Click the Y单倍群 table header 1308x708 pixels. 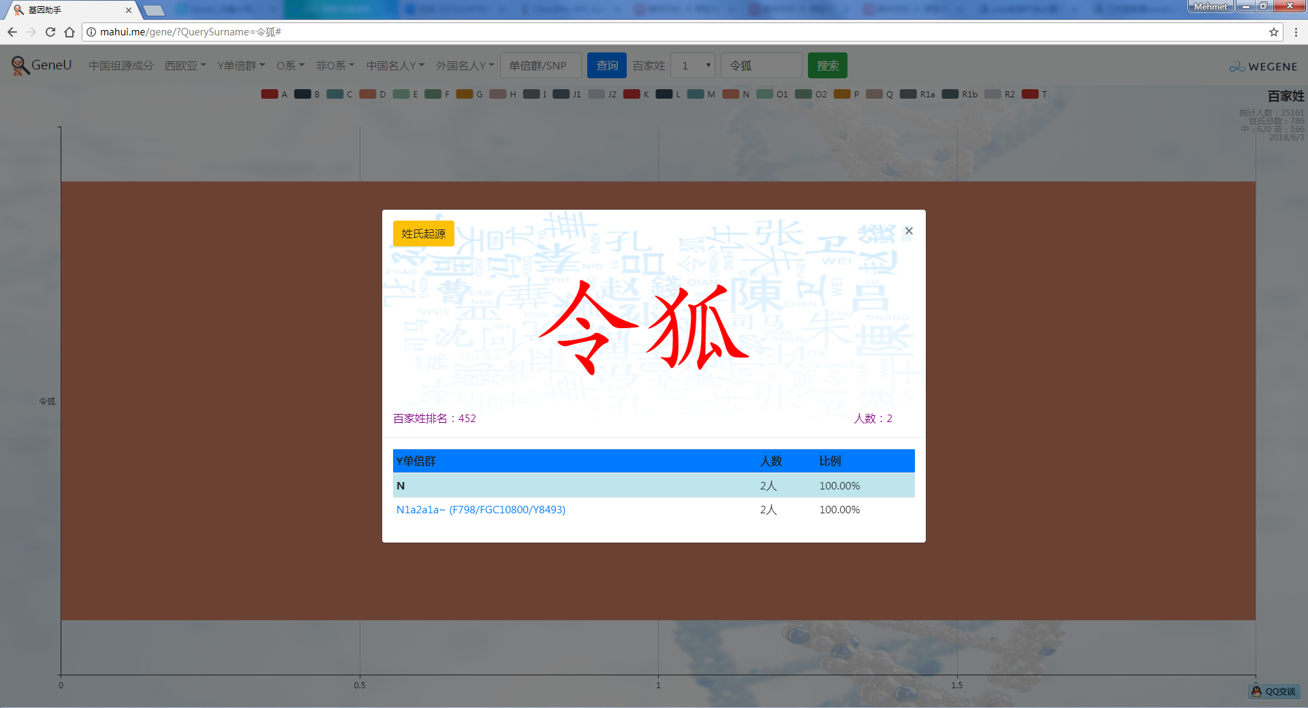(x=416, y=461)
